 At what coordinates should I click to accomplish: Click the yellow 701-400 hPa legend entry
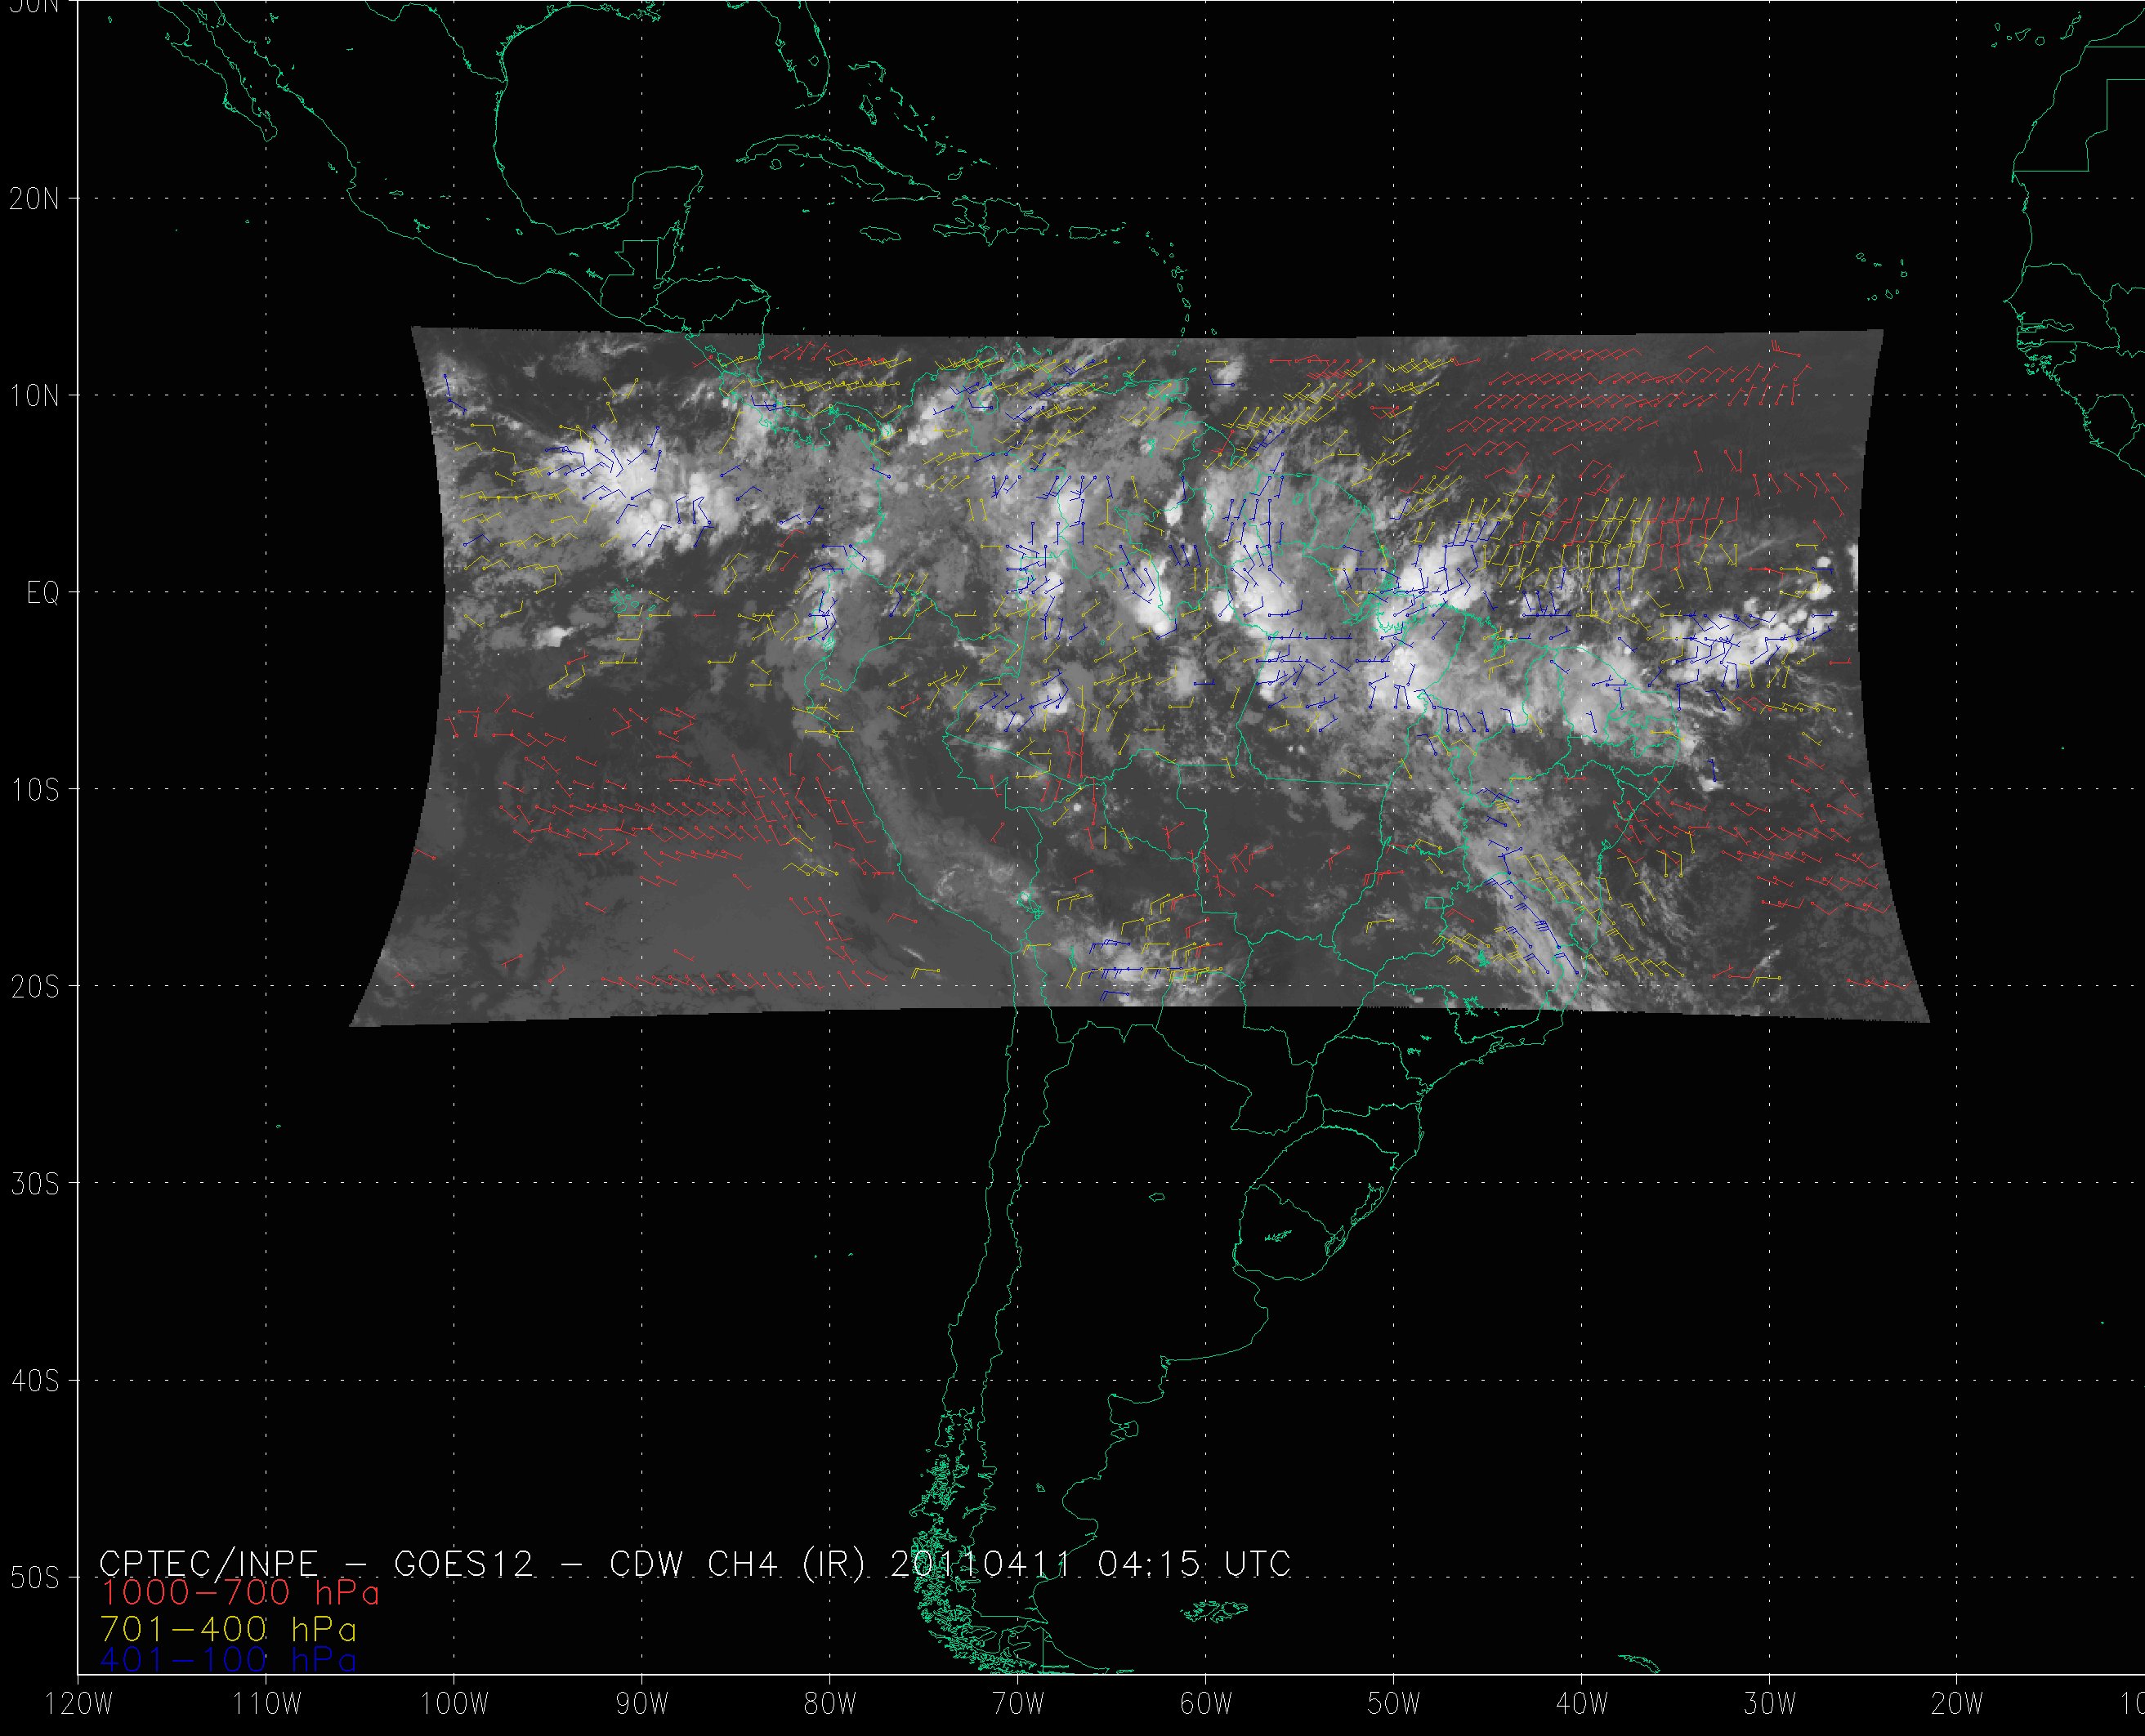click(228, 1629)
